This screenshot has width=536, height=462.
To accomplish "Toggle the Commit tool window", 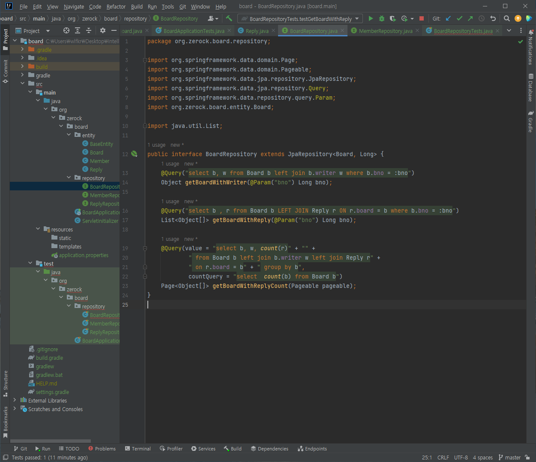I will click(x=5, y=71).
